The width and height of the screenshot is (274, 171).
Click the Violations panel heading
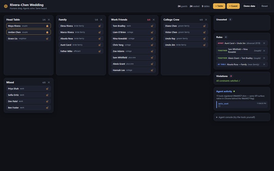point(222,76)
